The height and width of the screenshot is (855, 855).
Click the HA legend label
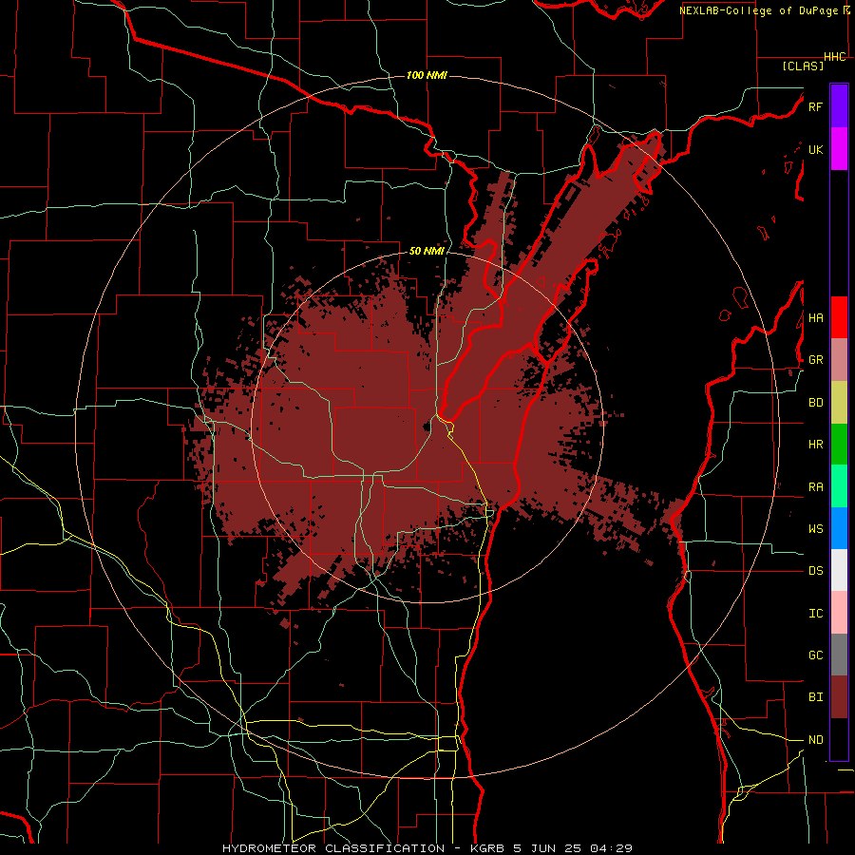pos(815,318)
